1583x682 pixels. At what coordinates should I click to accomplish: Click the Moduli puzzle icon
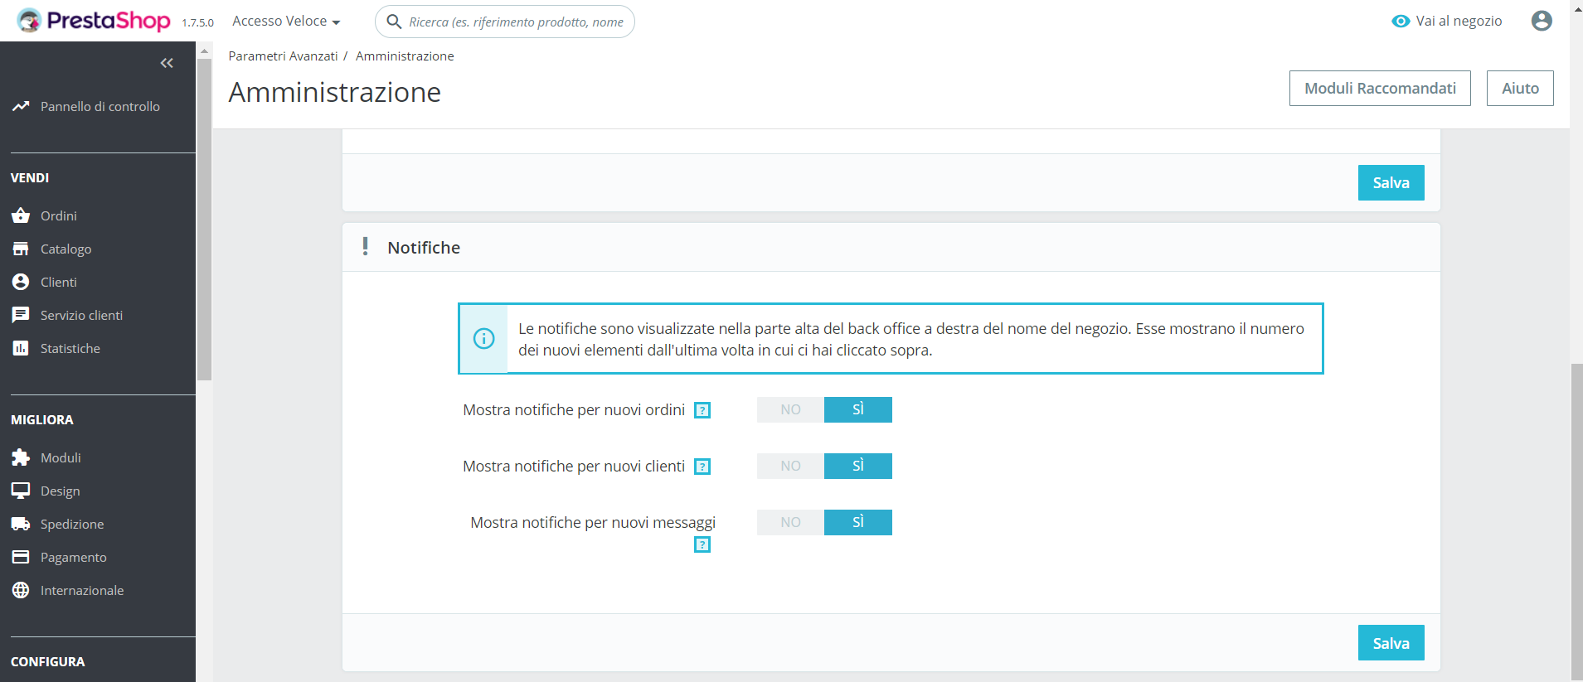click(21, 457)
